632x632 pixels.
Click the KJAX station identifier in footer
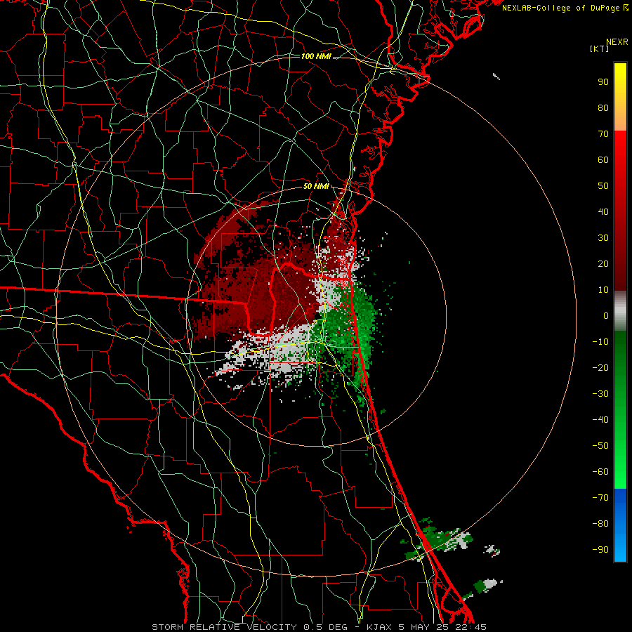380,627
